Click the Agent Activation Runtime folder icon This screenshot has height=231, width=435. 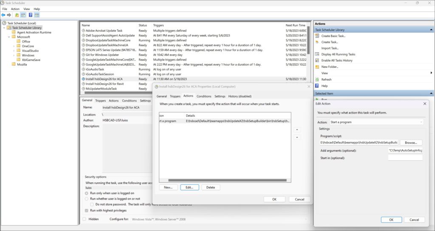(14, 32)
